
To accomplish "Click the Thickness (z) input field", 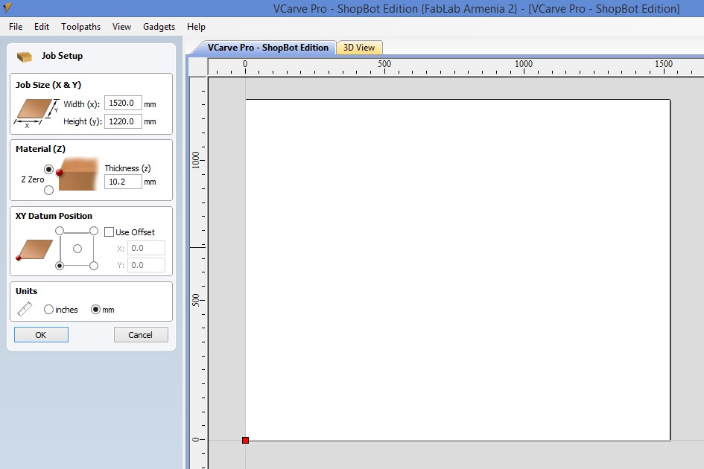I will [123, 182].
